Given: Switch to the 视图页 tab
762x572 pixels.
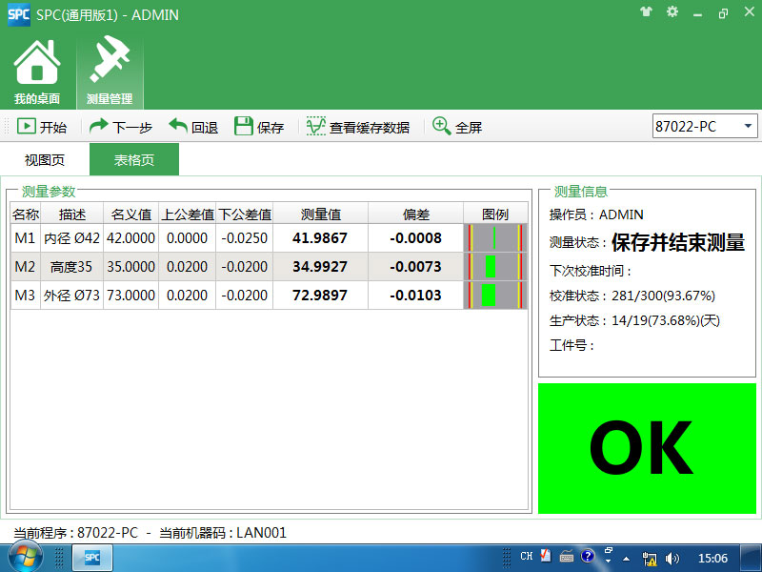Looking at the screenshot, I should click(44, 159).
